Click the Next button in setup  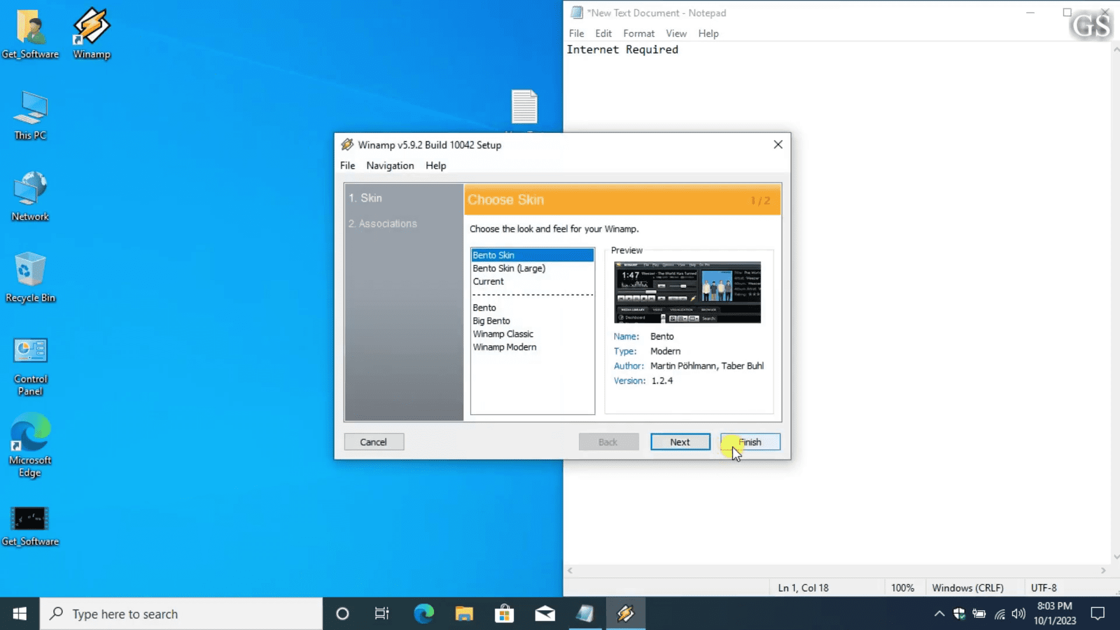(x=680, y=442)
